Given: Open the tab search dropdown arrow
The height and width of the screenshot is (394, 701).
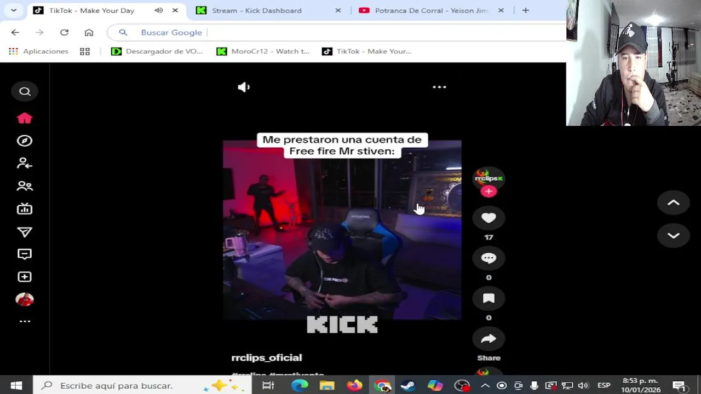Looking at the screenshot, I should pos(14,10).
